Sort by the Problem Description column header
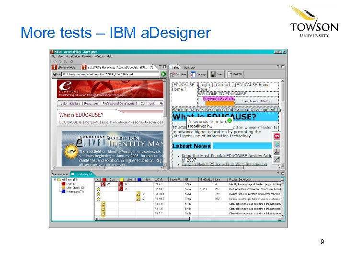 tap(254, 180)
